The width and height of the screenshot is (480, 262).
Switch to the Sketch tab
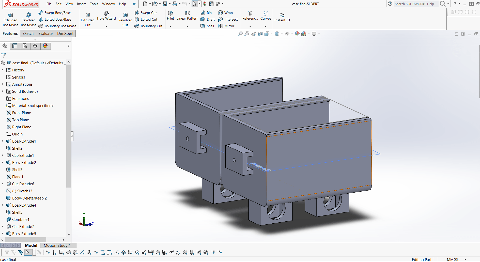coord(28,34)
